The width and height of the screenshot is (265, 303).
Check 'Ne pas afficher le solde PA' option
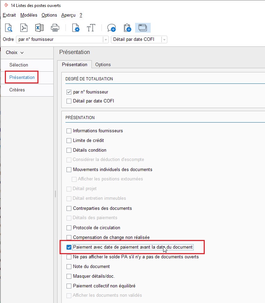[69, 257]
